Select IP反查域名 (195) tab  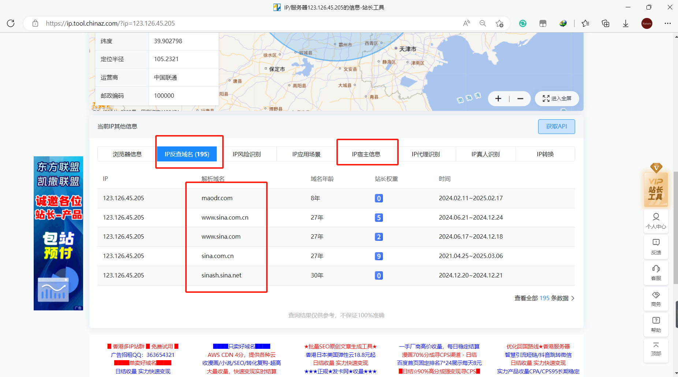187,154
